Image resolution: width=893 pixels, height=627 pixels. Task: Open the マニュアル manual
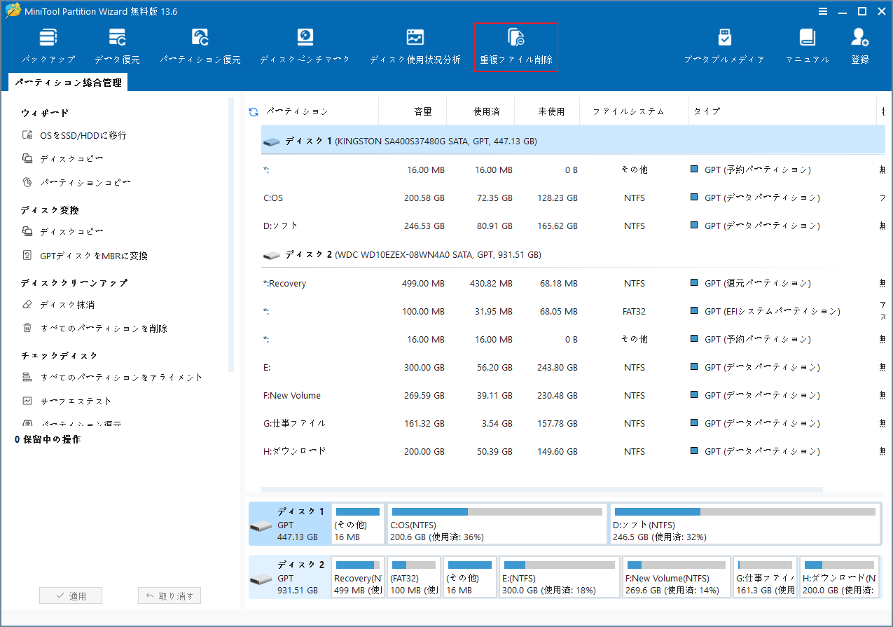click(807, 43)
